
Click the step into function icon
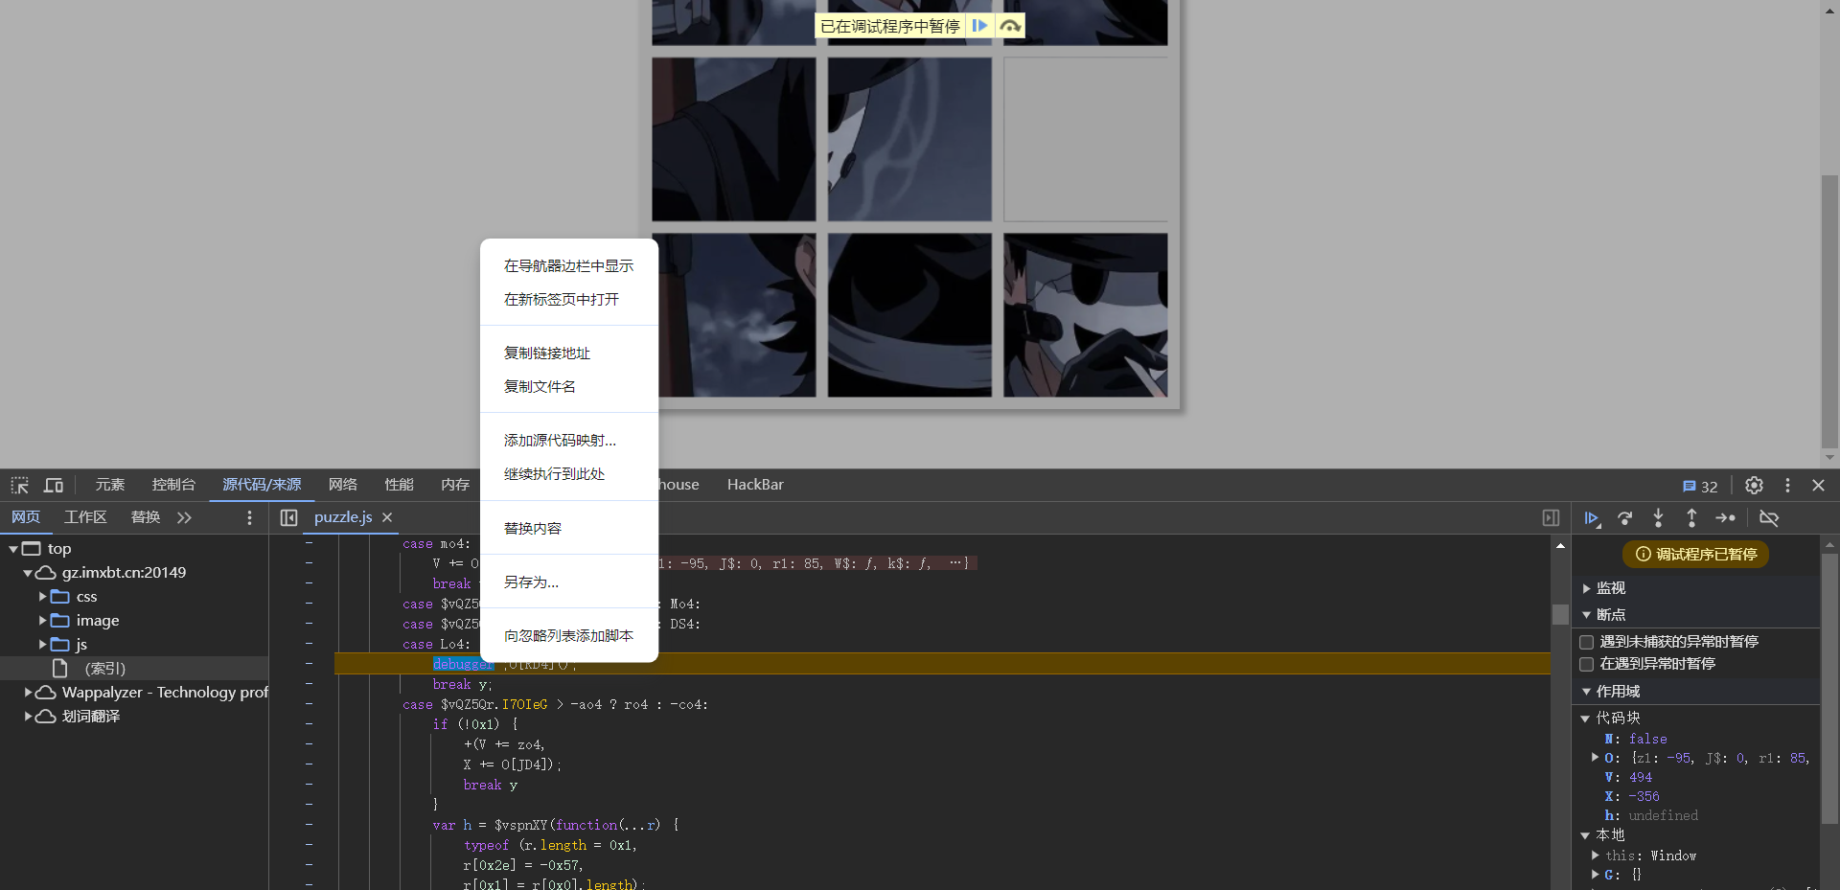click(x=1658, y=518)
